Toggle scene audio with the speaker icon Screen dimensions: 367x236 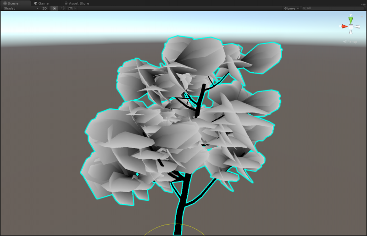pos(62,8)
